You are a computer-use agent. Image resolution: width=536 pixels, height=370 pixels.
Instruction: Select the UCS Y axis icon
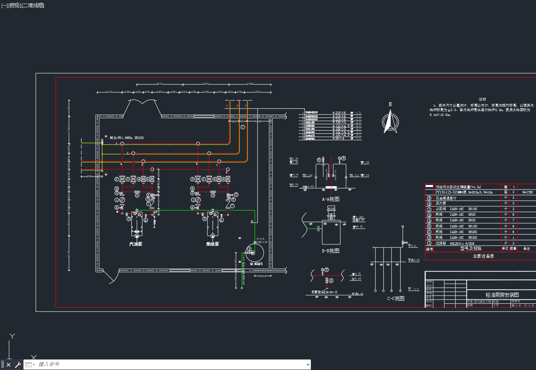[x=13, y=336]
